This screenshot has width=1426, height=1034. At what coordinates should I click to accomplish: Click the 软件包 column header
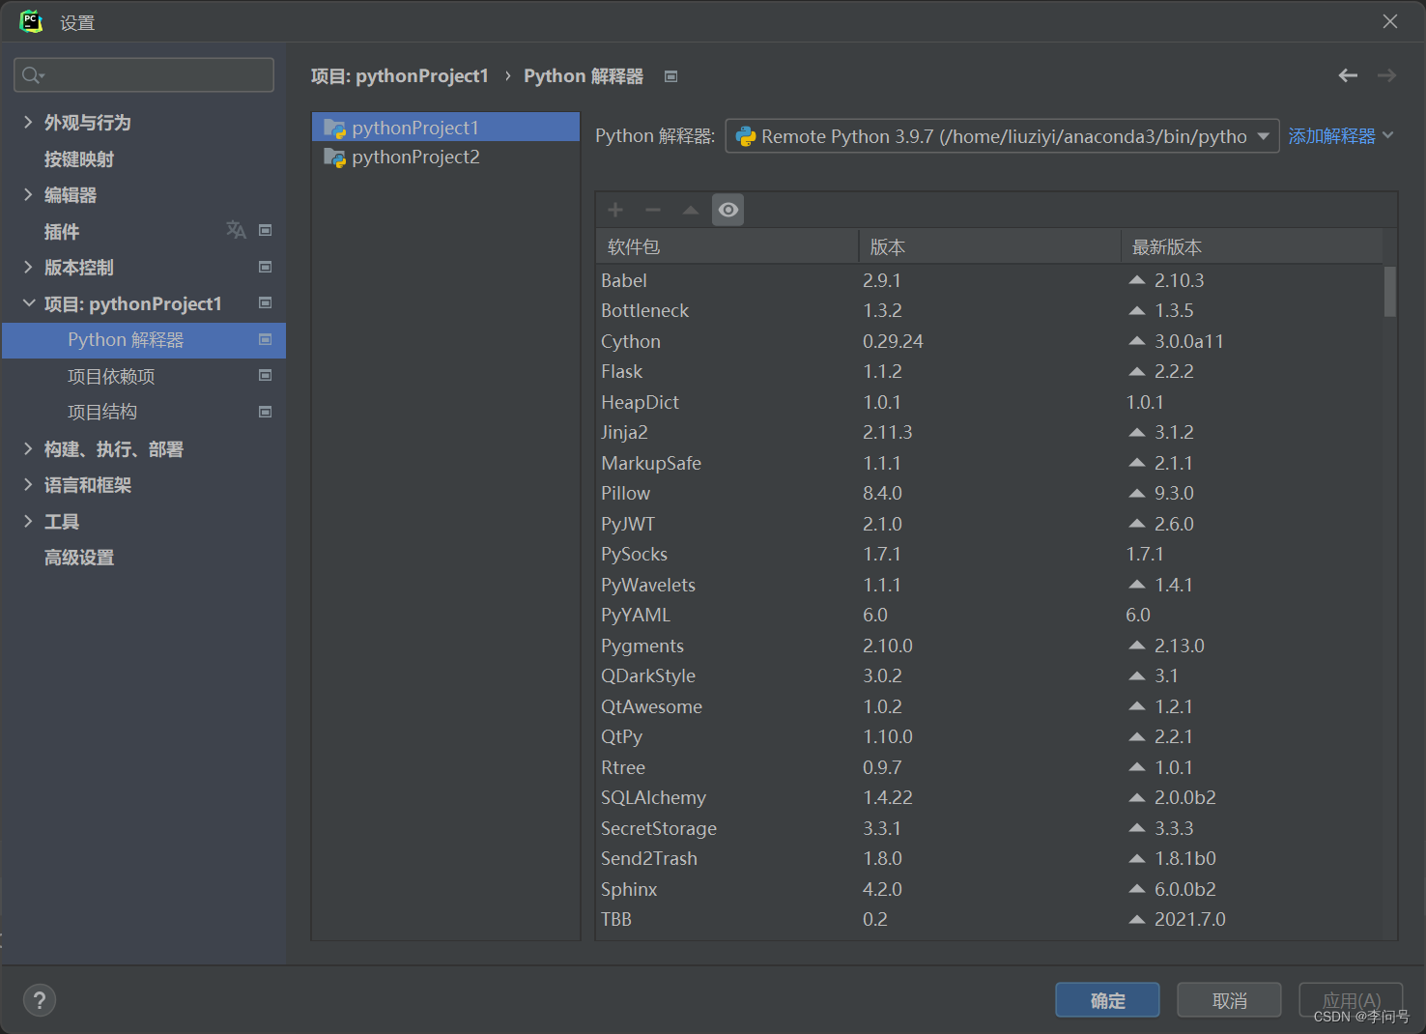point(727,247)
